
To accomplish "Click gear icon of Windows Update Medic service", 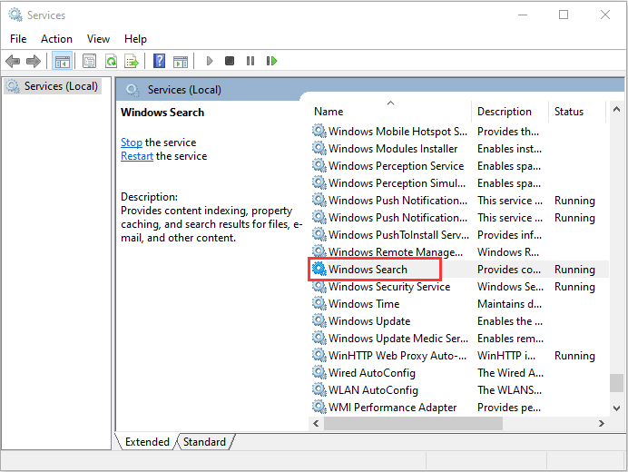I will 319,338.
